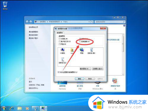Switch to the Personalization taskbar window button
This screenshot has width=148, height=111.
coord(36,108)
